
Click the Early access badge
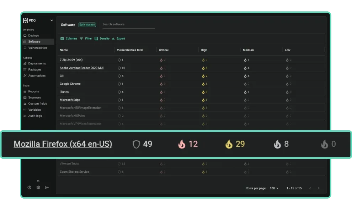[87, 25]
